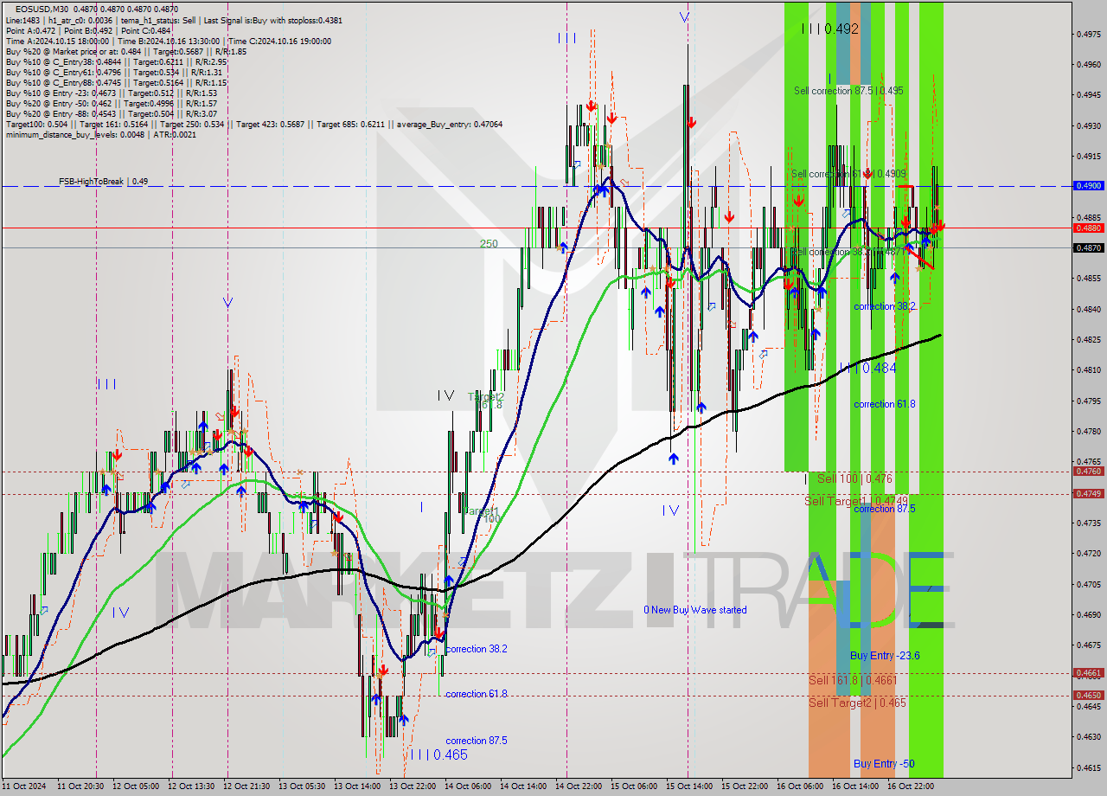Select the '12 Oct 05:00' time label

coord(135,786)
